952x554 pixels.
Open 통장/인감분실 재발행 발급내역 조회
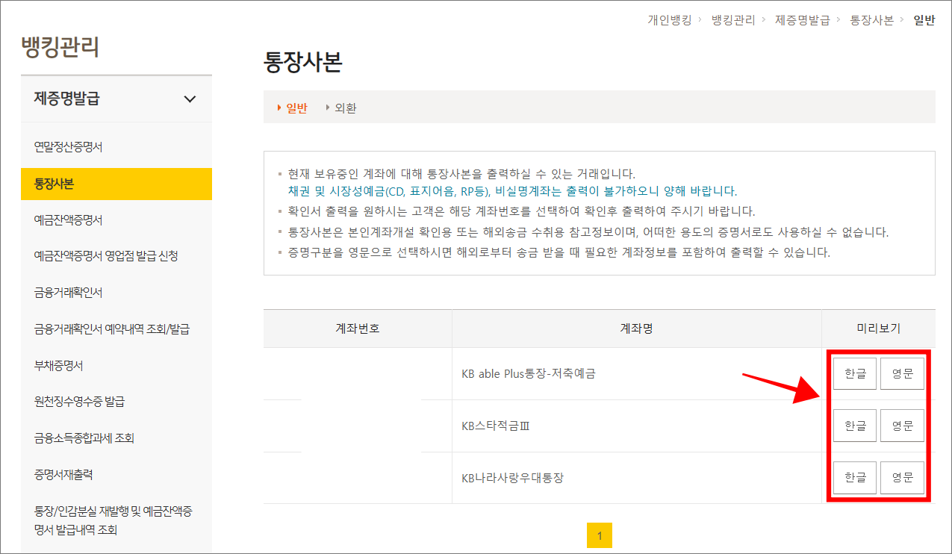pyautogui.click(x=113, y=521)
